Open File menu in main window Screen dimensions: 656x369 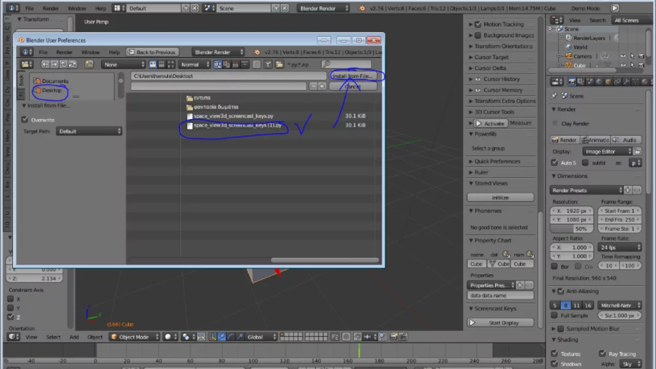click(x=30, y=8)
